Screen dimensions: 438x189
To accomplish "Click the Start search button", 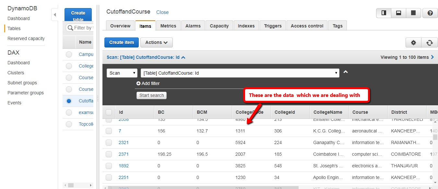I will click(151, 95).
